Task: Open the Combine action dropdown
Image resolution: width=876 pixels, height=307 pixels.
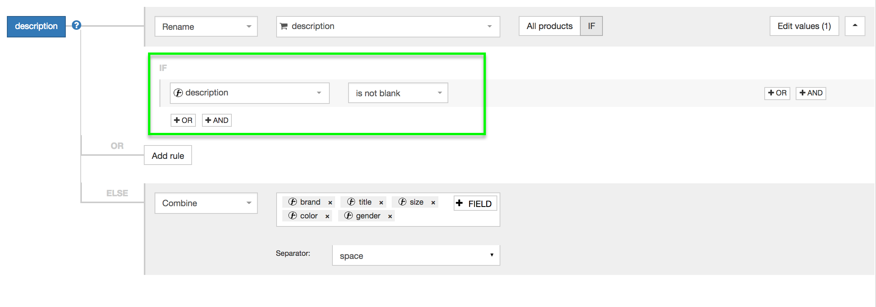Action: click(206, 203)
